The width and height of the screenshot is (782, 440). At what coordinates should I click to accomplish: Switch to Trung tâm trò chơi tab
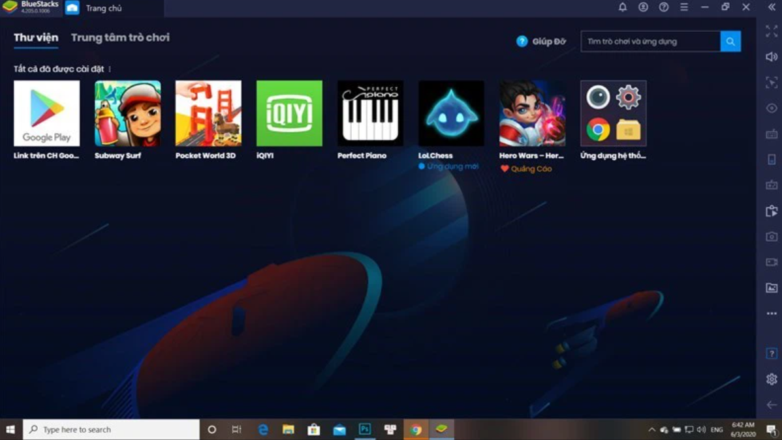pyautogui.click(x=120, y=38)
